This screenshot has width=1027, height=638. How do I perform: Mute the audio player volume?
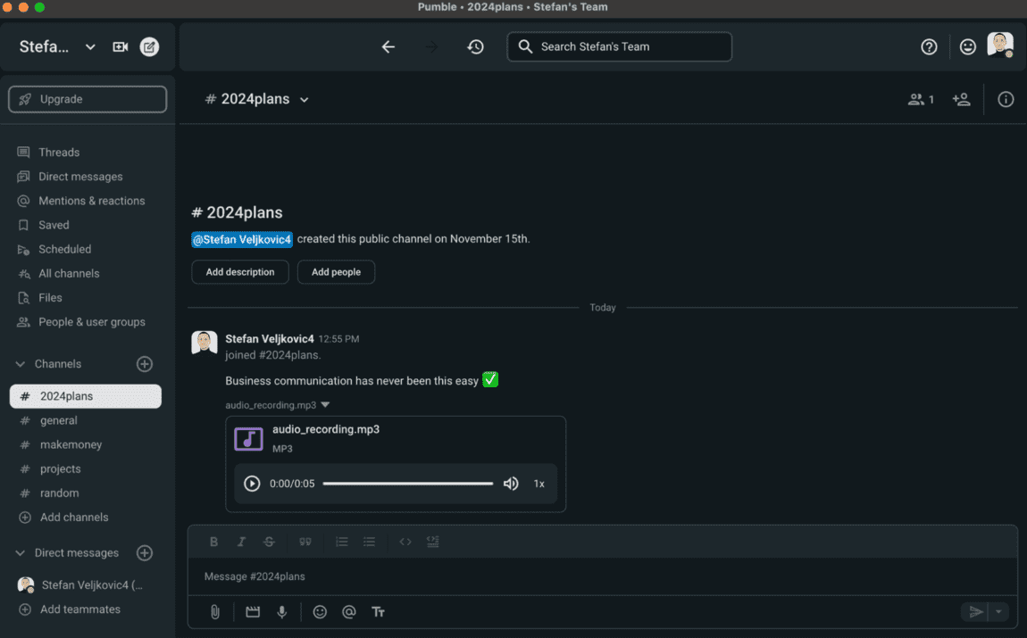click(x=511, y=484)
